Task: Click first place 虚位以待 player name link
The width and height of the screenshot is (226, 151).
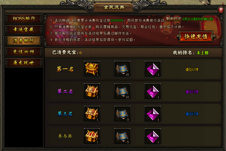Action: [x=192, y=70]
